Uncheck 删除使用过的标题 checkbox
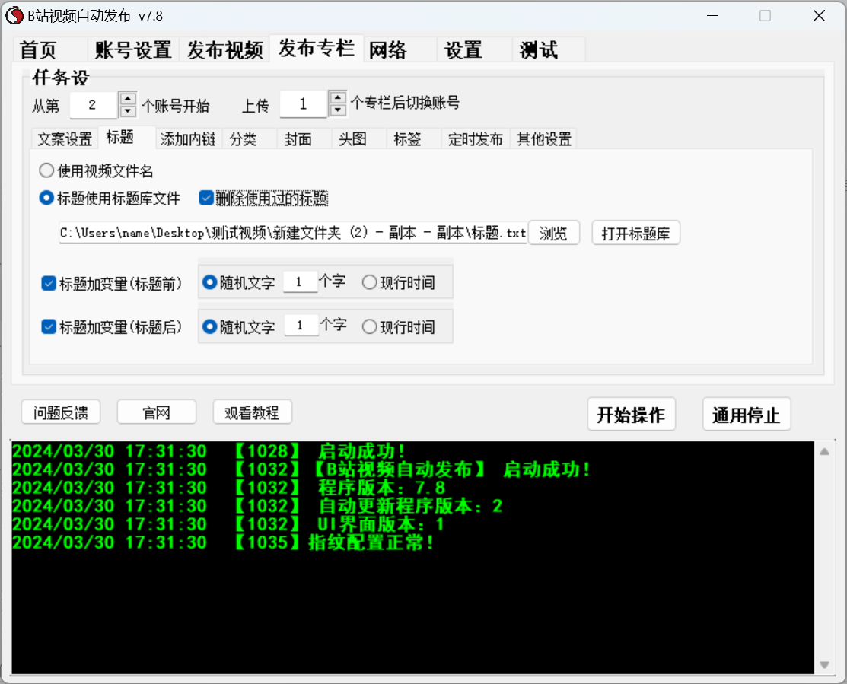The width and height of the screenshot is (847, 684). pos(263,198)
